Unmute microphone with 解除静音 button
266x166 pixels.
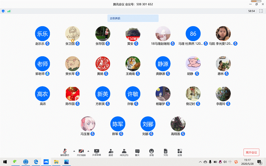click(65, 152)
